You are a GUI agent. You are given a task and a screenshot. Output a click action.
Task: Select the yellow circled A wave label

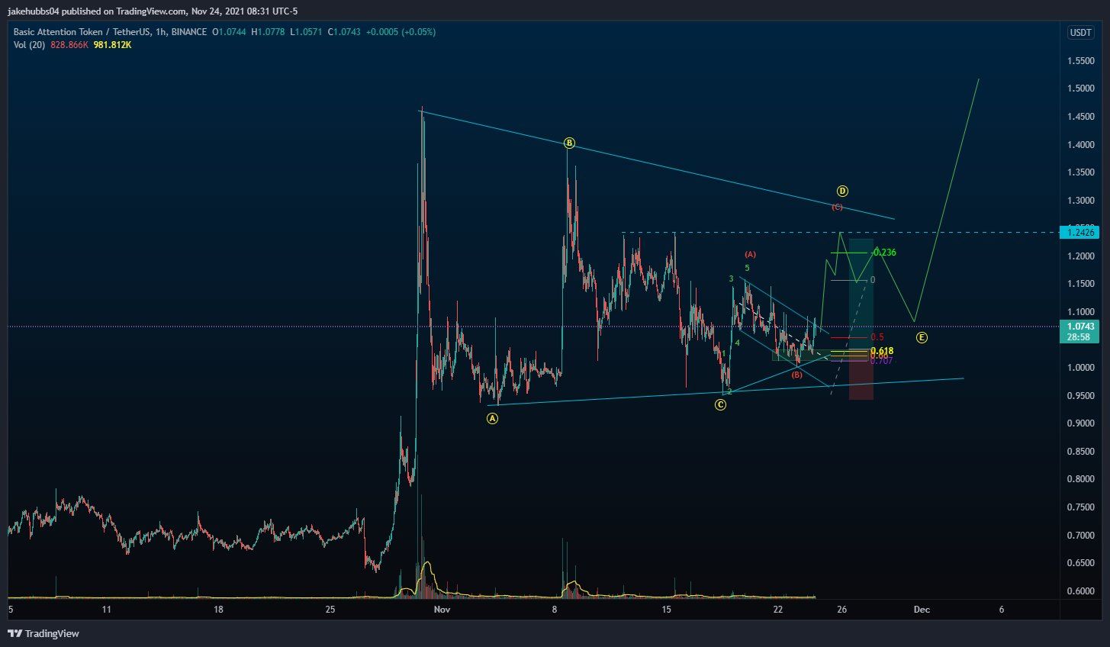[x=493, y=418]
